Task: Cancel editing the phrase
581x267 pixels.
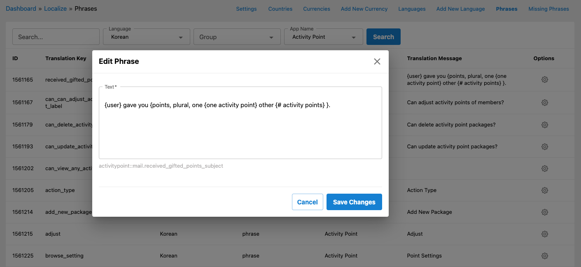Action: tap(308, 202)
